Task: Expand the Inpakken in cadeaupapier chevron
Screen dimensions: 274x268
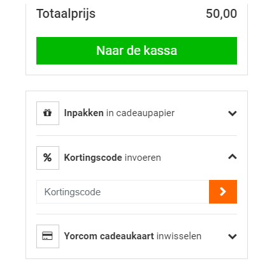Action: click(x=233, y=113)
